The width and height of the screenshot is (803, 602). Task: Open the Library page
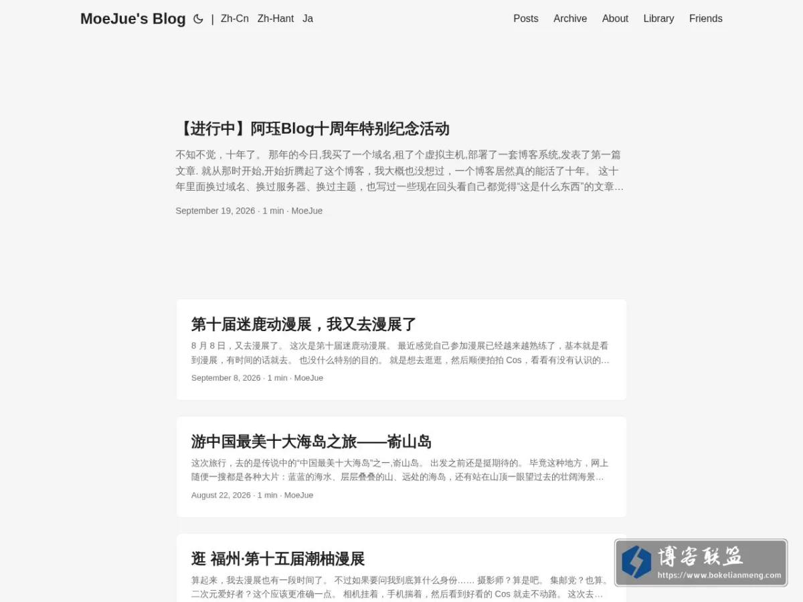point(658,19)
